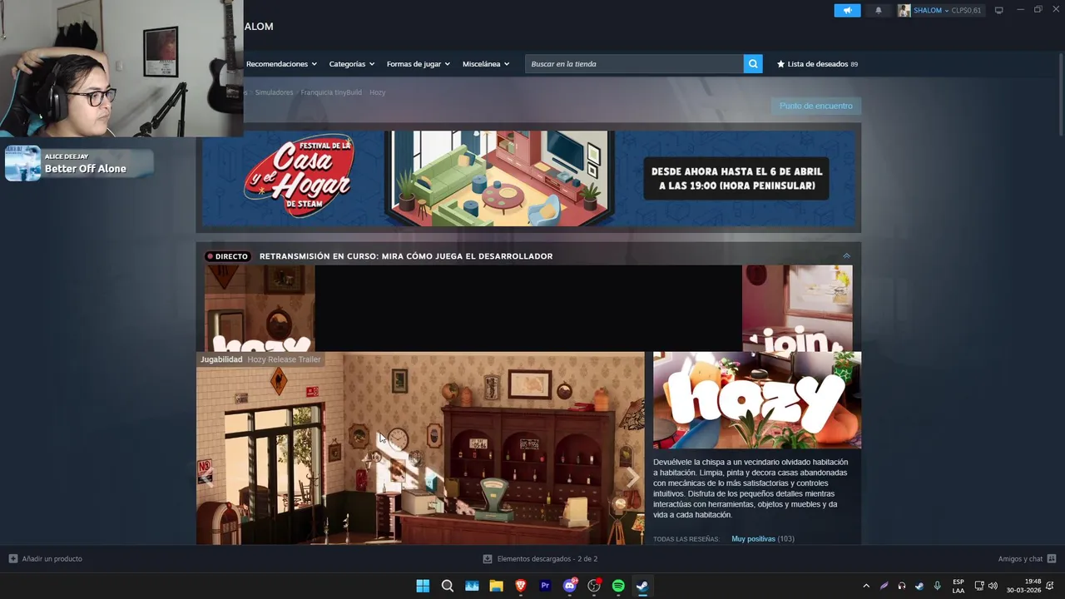Viewport: 1065px width, 599px height.
Task: Click the wishlist star icon
Action: 780,64
